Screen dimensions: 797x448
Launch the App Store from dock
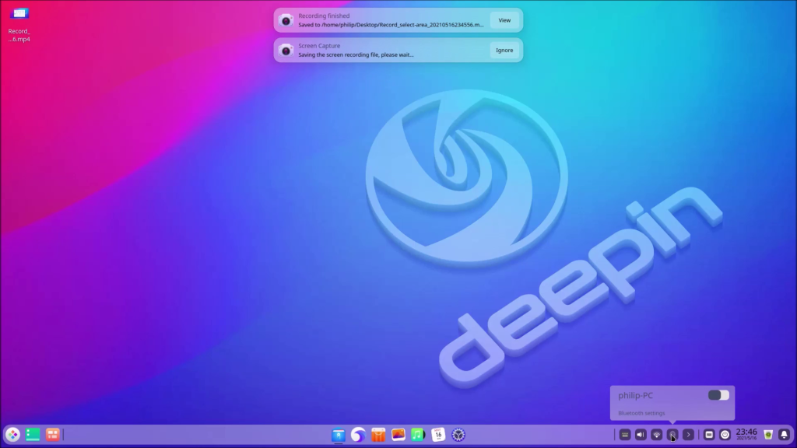[x=378, y=435]
